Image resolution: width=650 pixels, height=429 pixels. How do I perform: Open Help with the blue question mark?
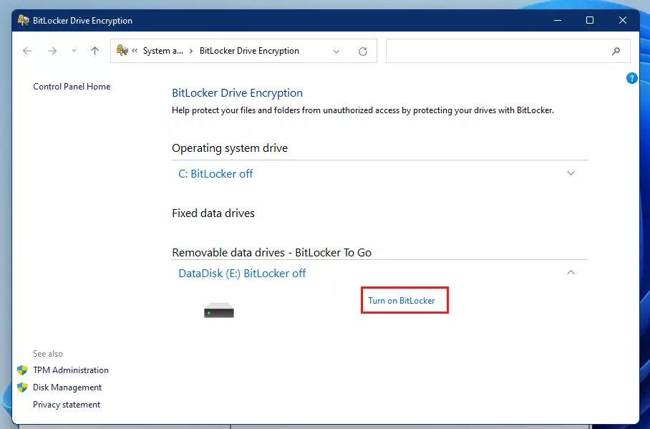point(632,78)
